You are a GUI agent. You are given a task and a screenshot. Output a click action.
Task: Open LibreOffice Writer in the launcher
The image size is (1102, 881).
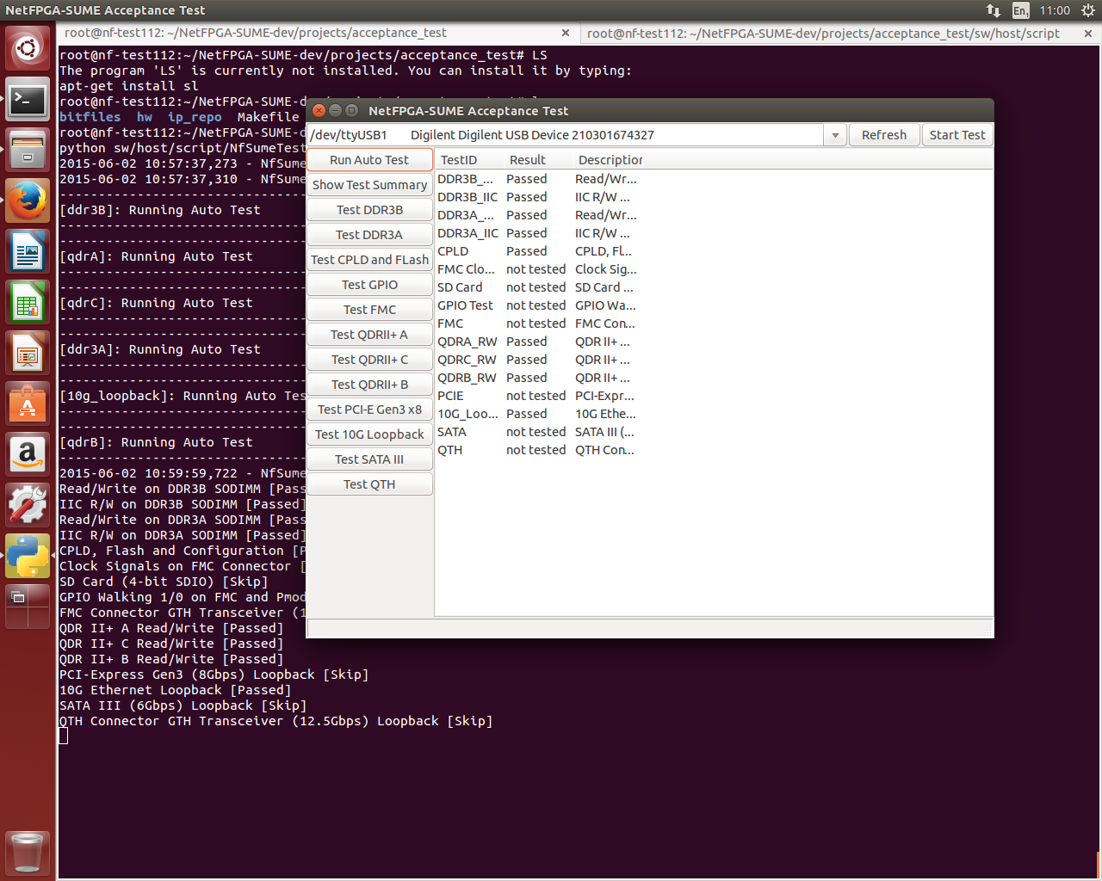[28, 252]
